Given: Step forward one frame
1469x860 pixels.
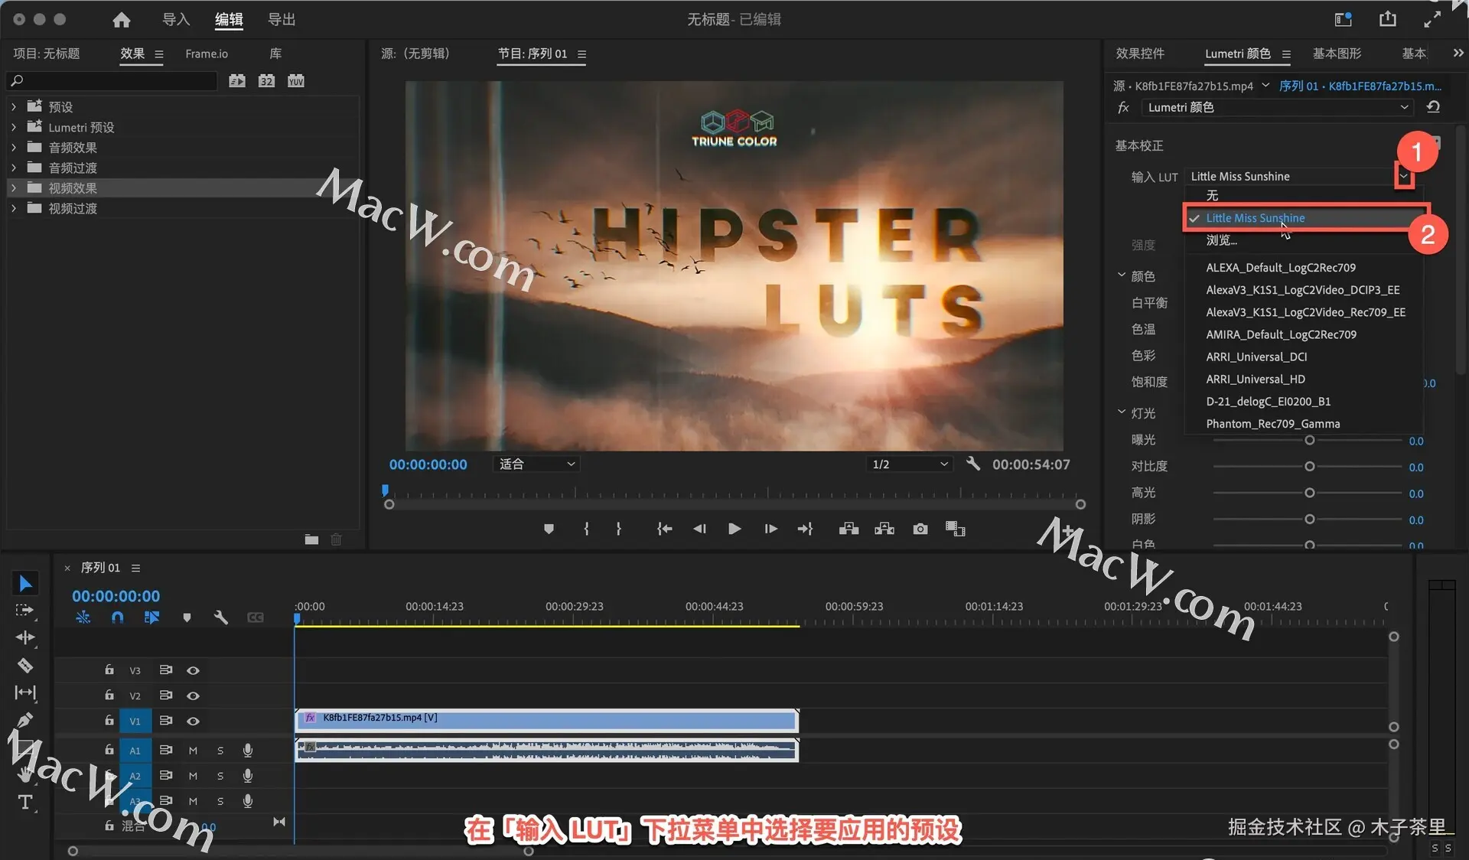Looking at the screenshot, I should pyautogui.click(x=770, y=529).
